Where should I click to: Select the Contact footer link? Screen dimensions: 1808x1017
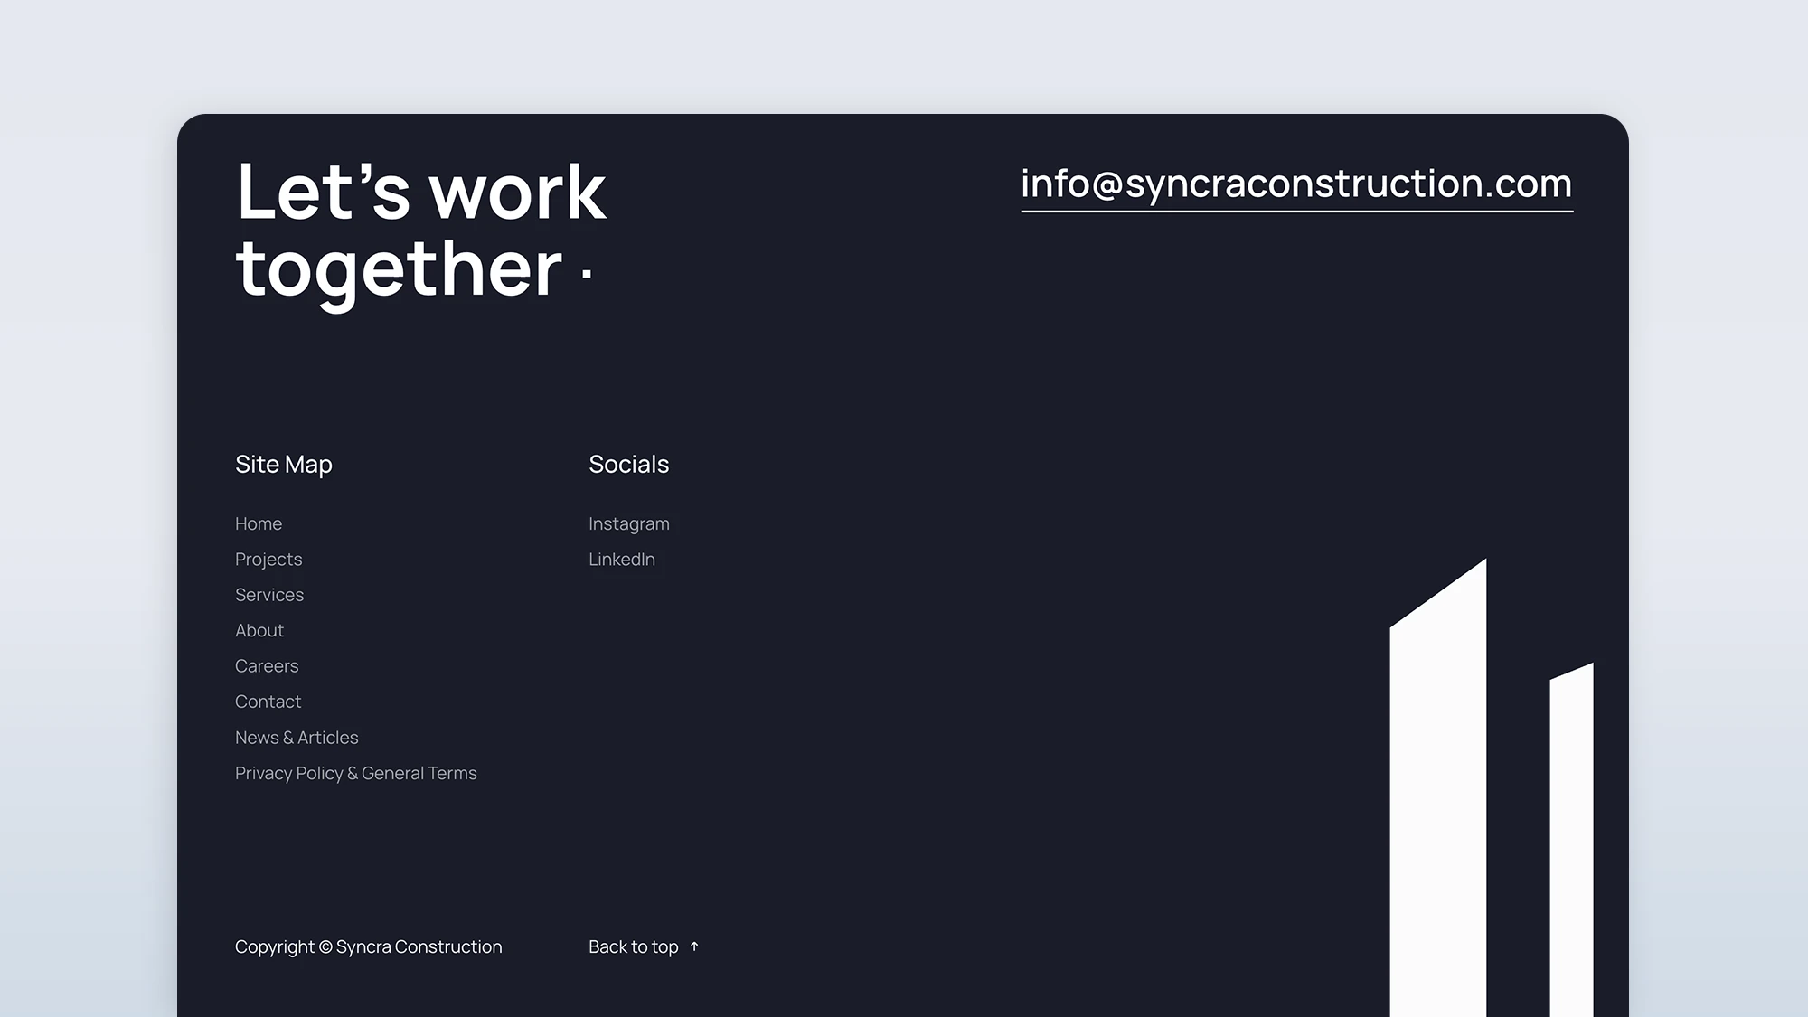coord(268,702)
